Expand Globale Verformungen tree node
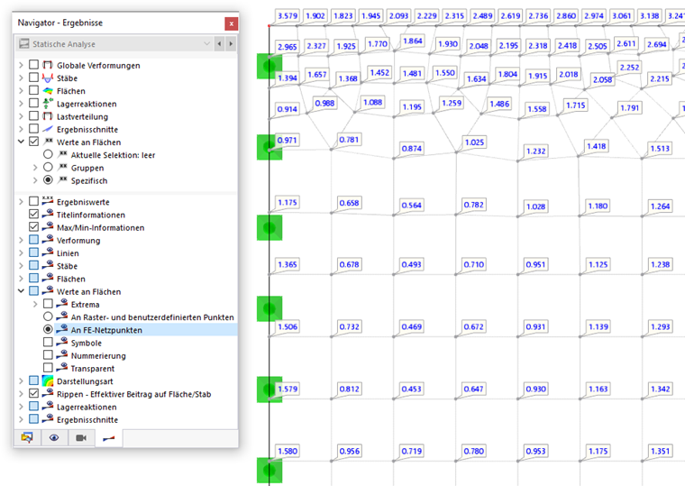The width and height of the screenshot is (685, 486). pos(21,65)
